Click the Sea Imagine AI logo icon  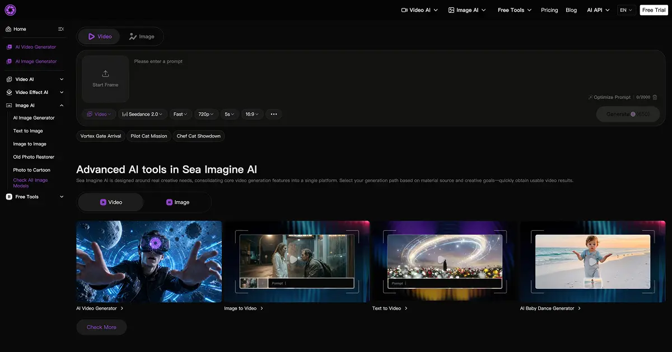pos(10,10)
